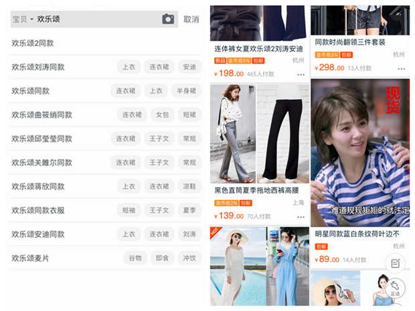Choose 半身裙 tag in 欢乐颂同款 row
Image resolution: width=415 pixels, height=311 pixels.
(x=185, y=91)
